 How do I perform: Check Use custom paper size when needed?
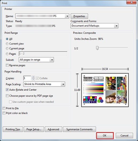(x=10, y=102)
